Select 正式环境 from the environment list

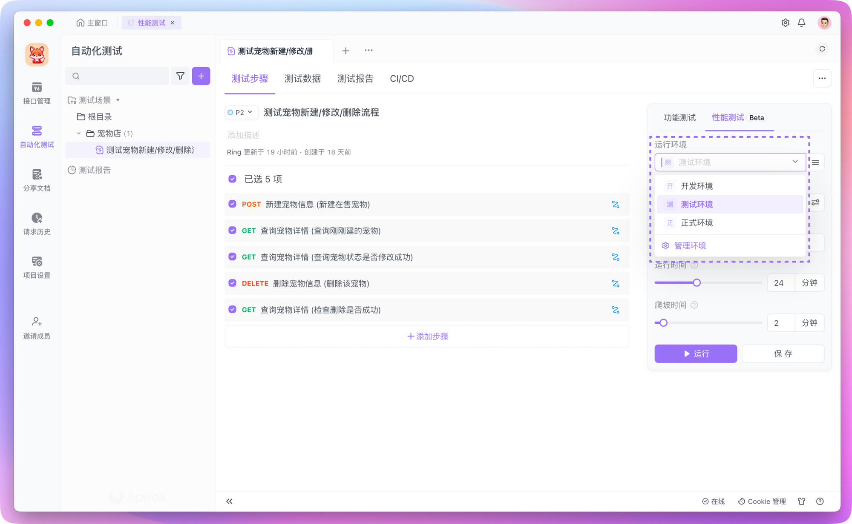[x=730, y=223]
